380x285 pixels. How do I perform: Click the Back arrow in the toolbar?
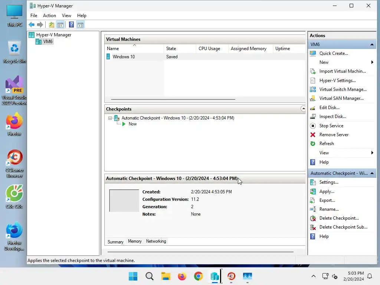(x=32, y=24)
